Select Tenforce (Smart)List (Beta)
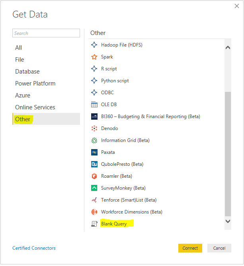Viewport: 244px width, 266px height. [x=129, y=200]
